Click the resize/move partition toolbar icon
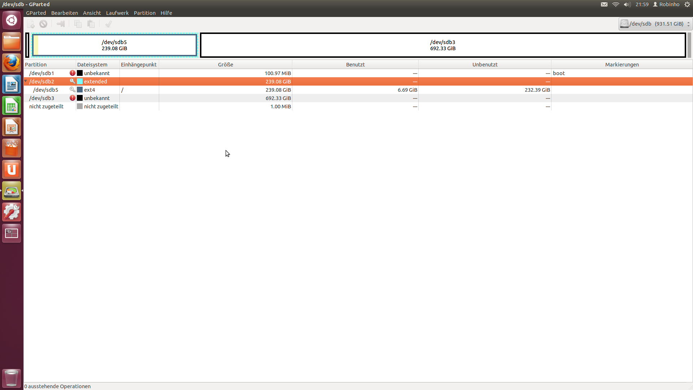Screen dimensions: 693x390 [61, 24]
